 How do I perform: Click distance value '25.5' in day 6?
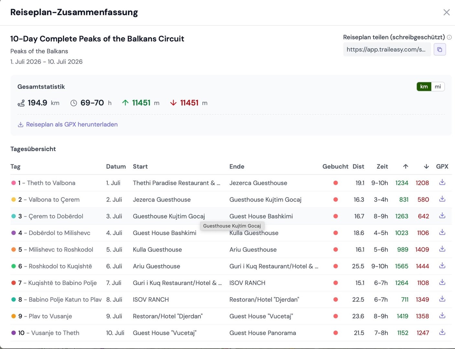coord(358,266)
